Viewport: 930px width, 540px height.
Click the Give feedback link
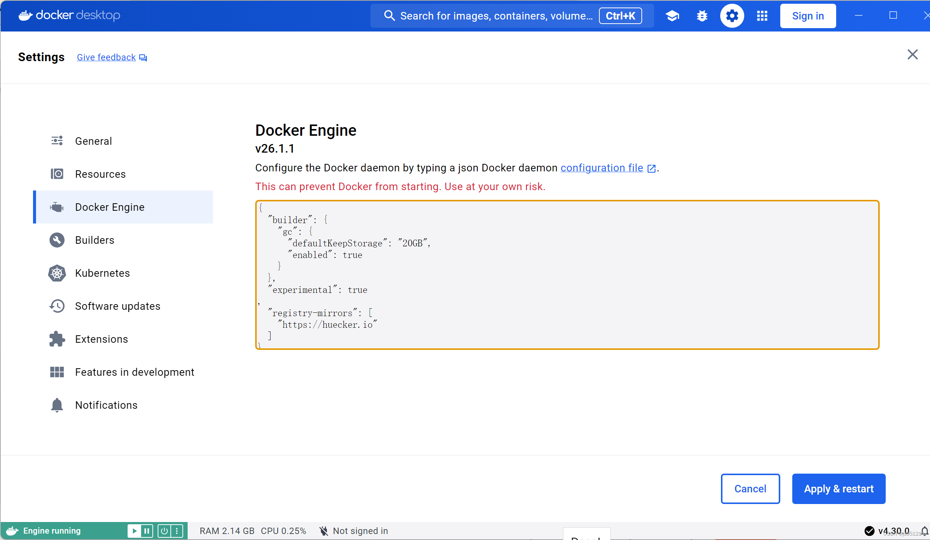(x=107, y=57)
